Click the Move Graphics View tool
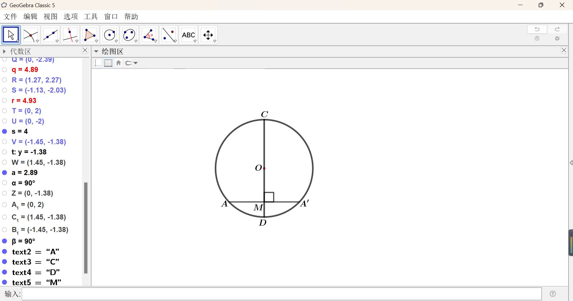The image size is (573, 301). coord(208,35)
